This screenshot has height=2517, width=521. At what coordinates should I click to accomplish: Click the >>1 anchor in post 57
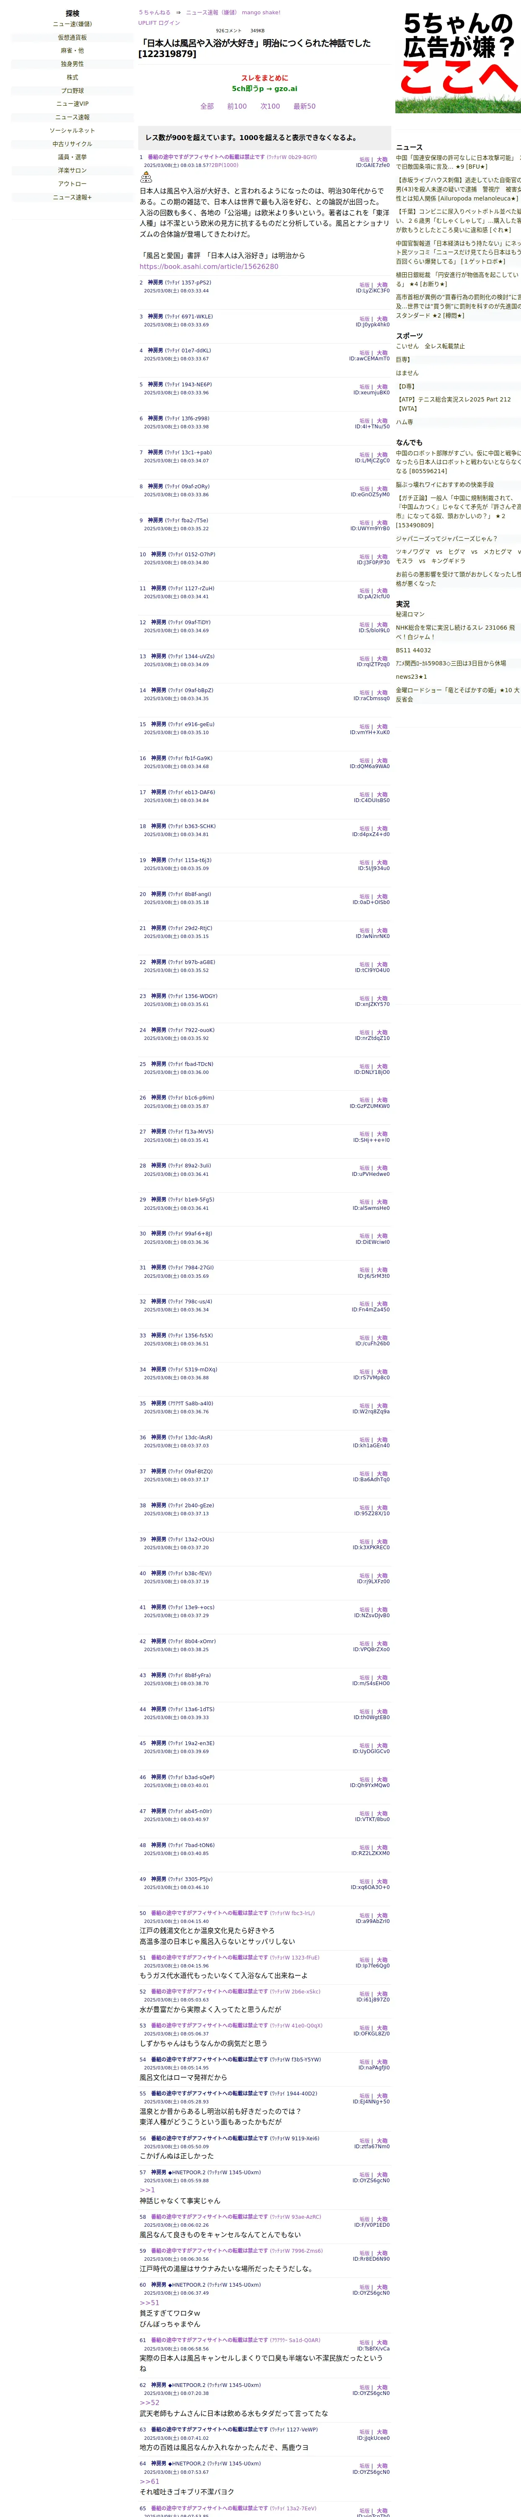pos(147,2191)
